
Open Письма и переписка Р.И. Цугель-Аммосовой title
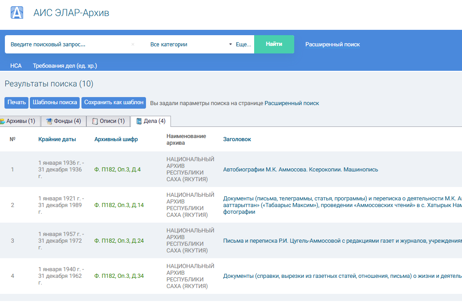pyautogui.click(x=342, y=241)
